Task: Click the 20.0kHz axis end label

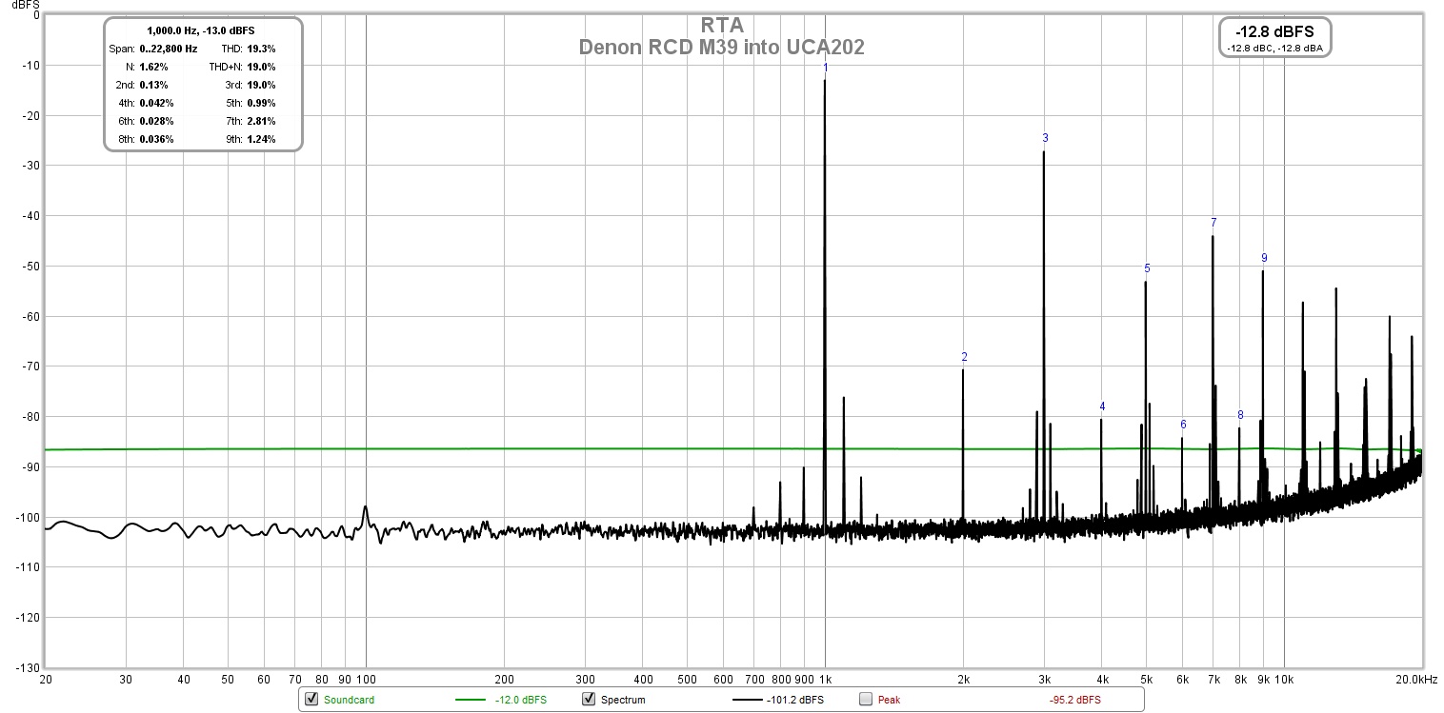Action: [1416, 680]
